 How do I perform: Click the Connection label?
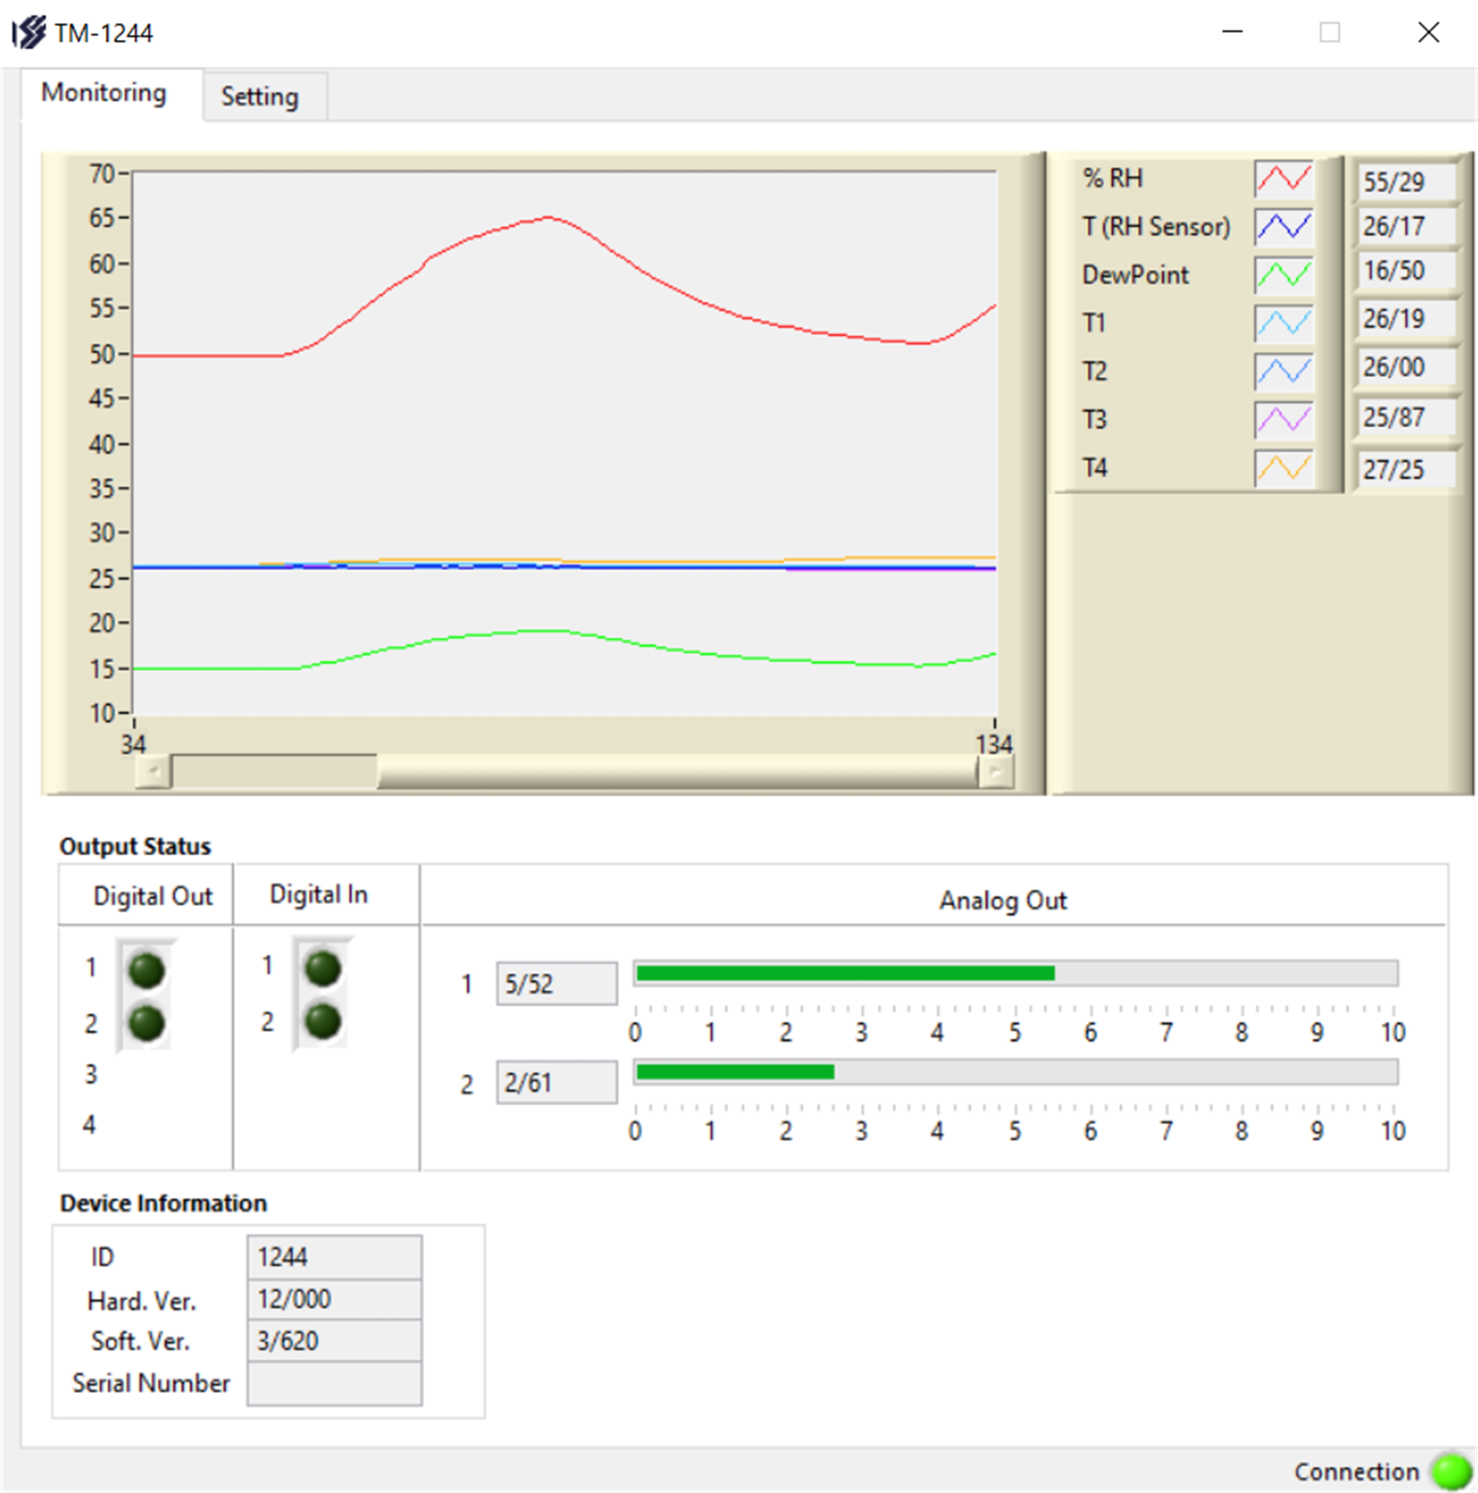click(x=1357, y=1472)
